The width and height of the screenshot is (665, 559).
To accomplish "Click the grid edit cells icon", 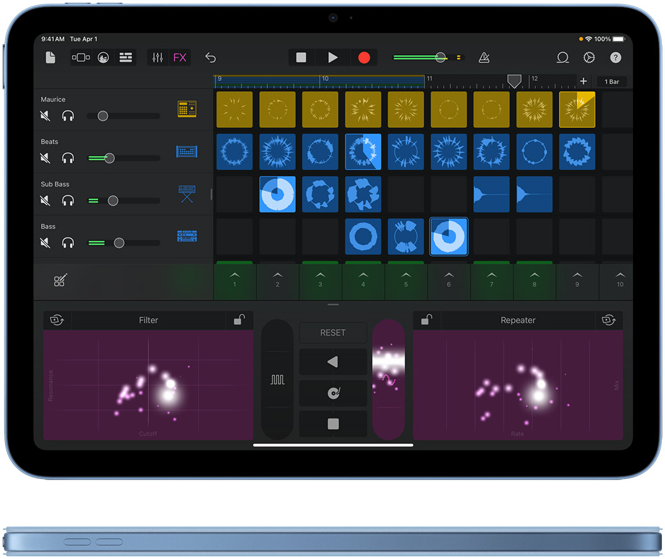I will pyautogui.click(x=60, y=281).
